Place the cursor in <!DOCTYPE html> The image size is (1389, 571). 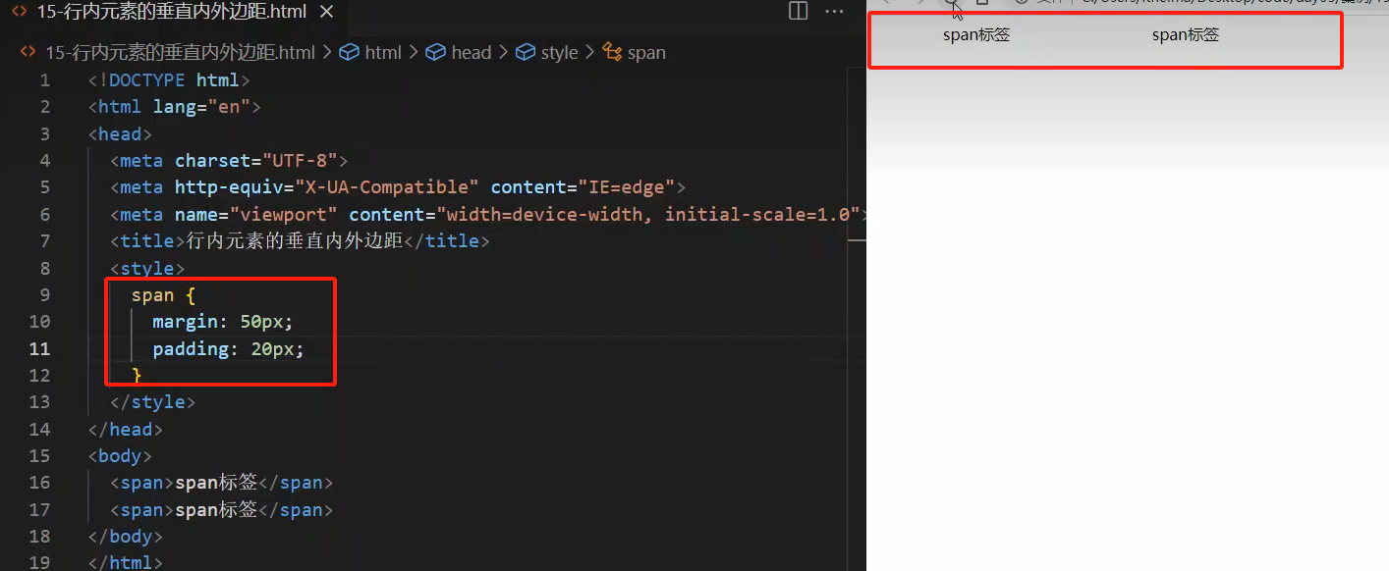(169, 80)
